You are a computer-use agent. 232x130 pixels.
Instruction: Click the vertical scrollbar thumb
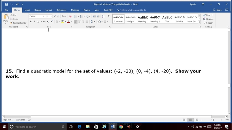point(229,85)
